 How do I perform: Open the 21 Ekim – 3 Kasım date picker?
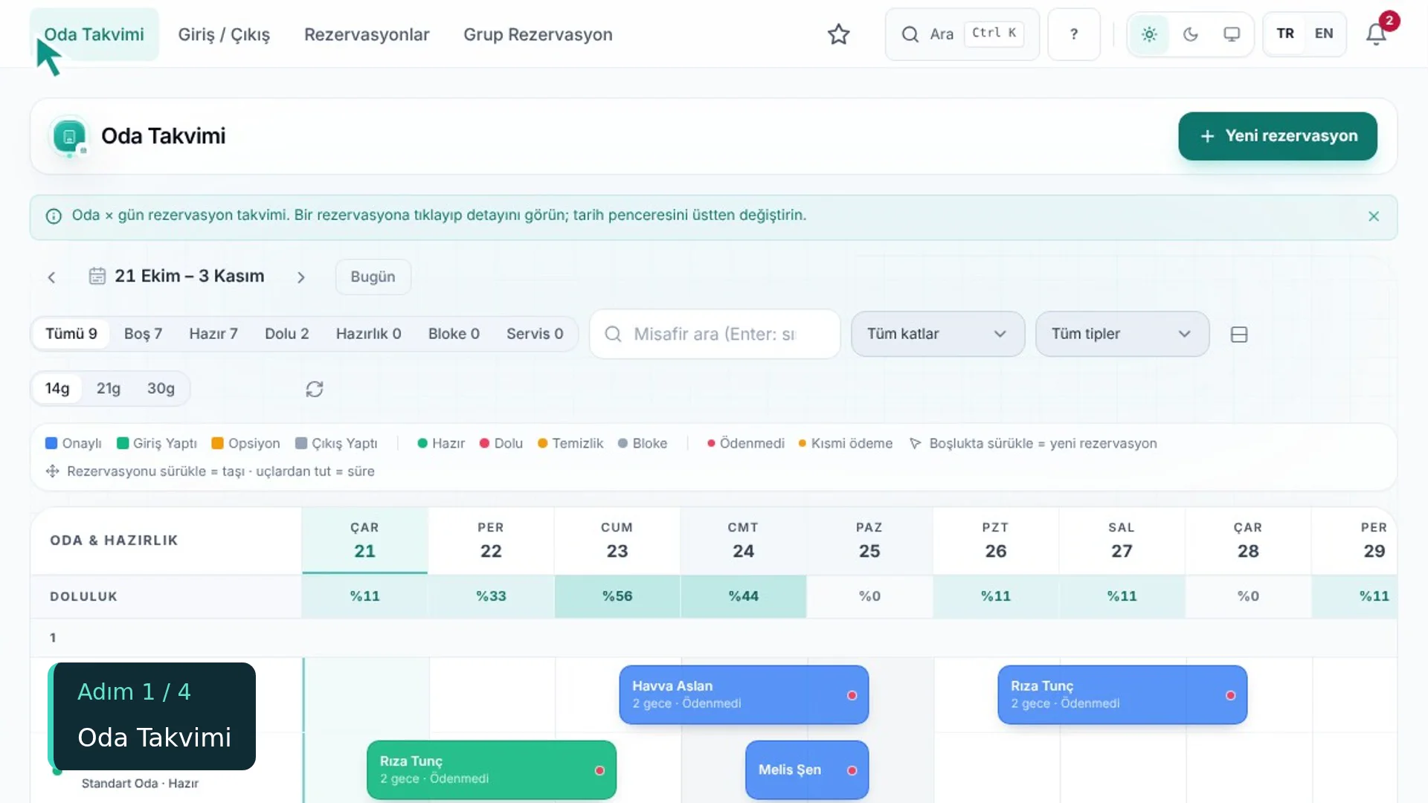tap(176, 277)
